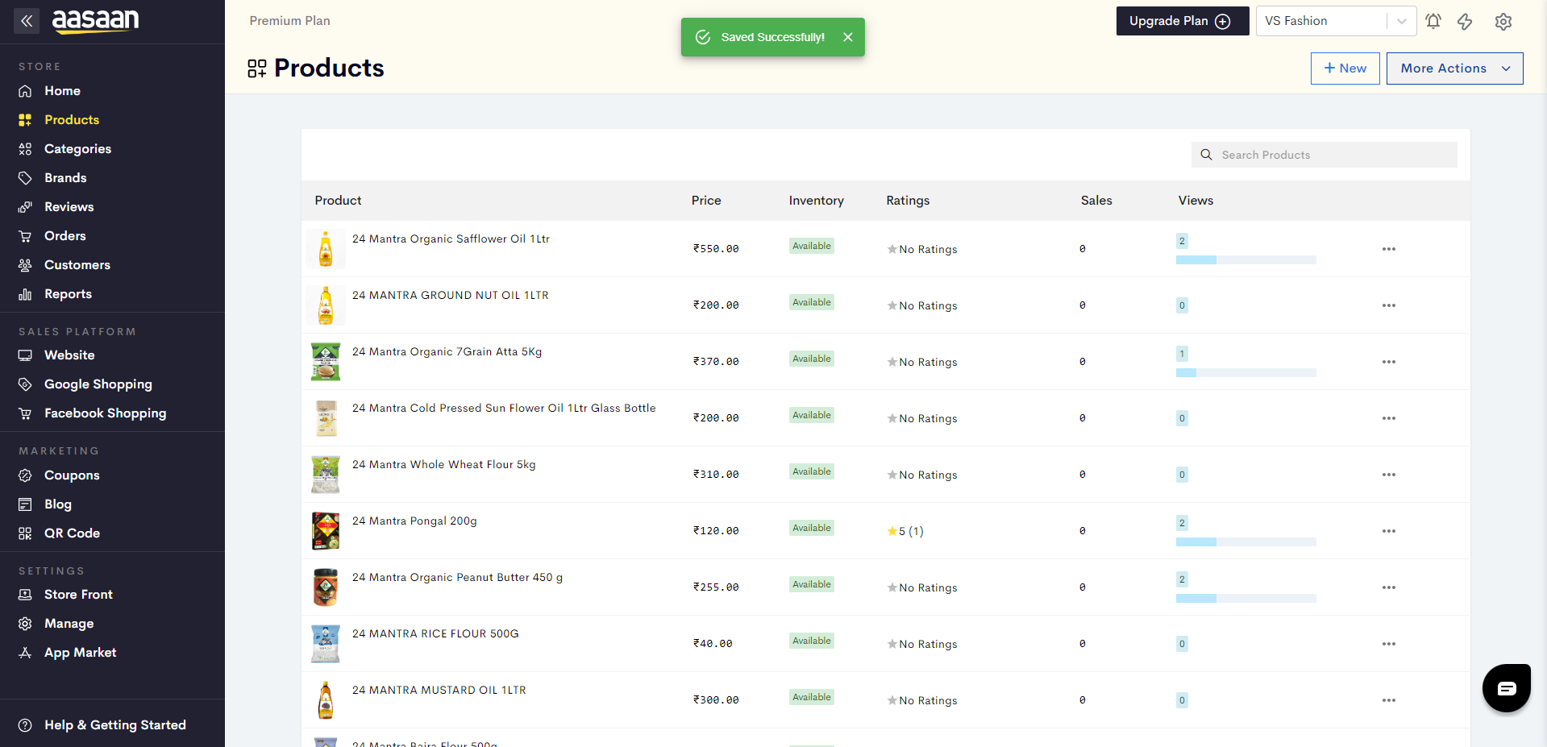Expand the More Actions dropdown
This screenshot has width=1547, height=747.
click(x=1454, y=68)
